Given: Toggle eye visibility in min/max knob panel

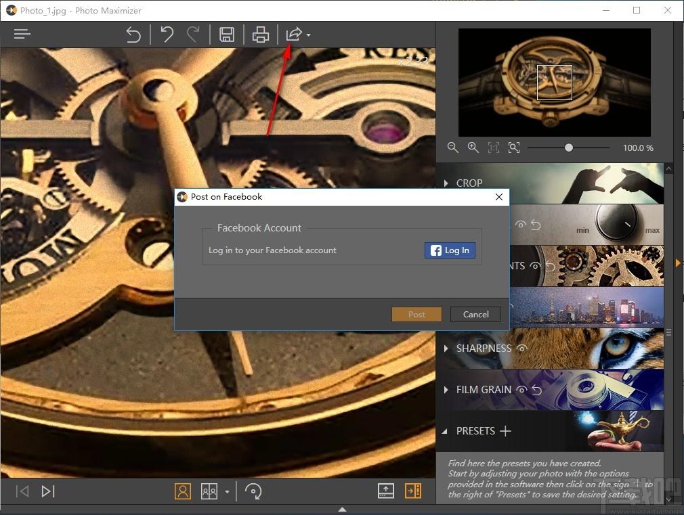Looking at the screenshot, I should point(520,224).
